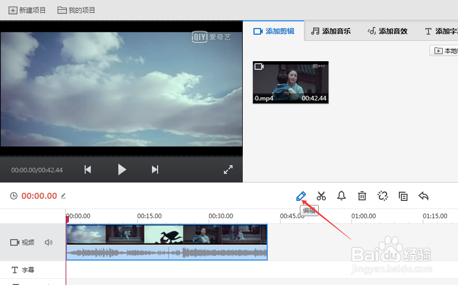Expand preview to fullscreen

[x=228, y=170]
